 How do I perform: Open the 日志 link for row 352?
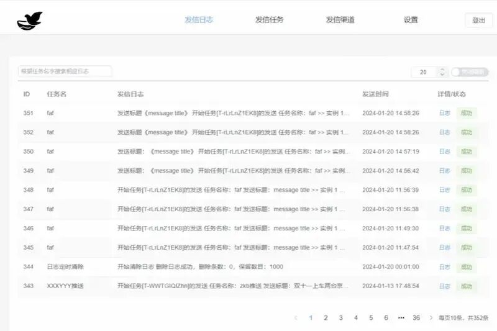pyautogui.click(x=444, y=132)
